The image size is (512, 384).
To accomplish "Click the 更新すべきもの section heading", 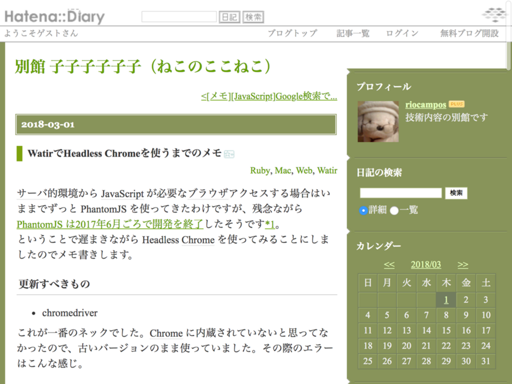I will (x=54, y=284).
